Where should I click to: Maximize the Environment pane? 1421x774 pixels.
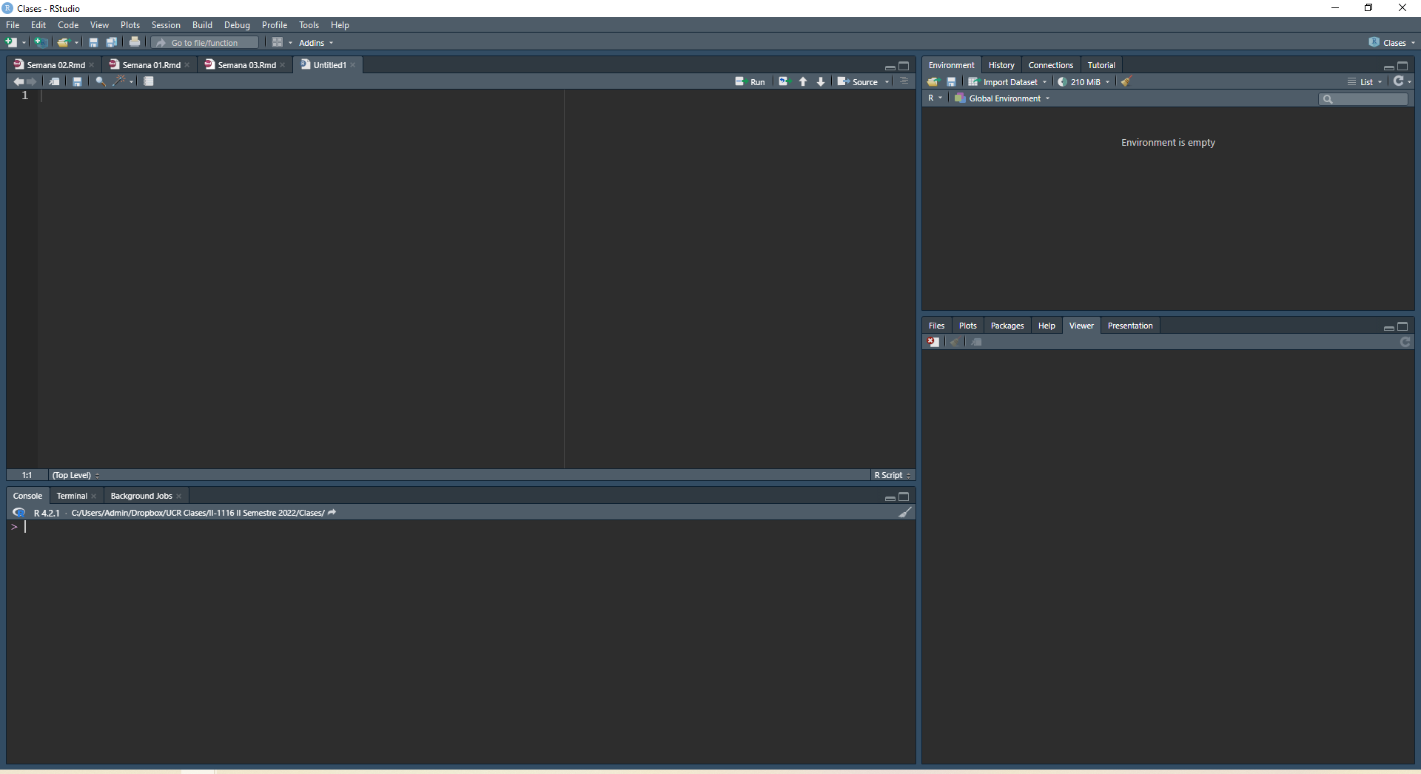1402,66
